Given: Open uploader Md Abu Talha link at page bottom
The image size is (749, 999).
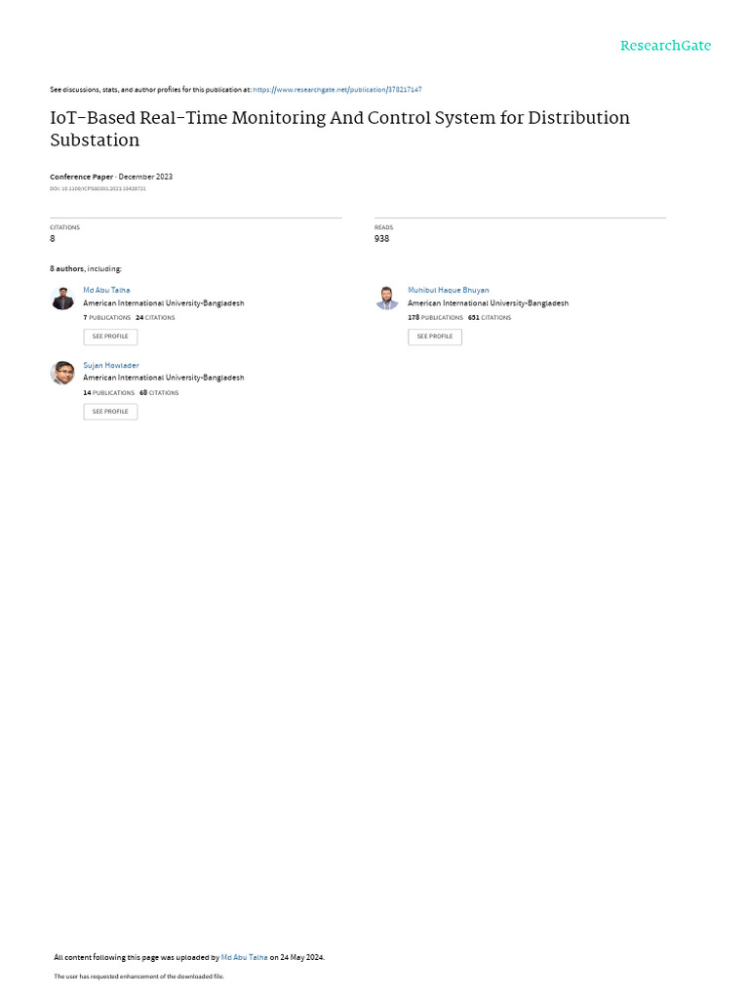Looking at the screenshot, I should click(x=244, y=957).
